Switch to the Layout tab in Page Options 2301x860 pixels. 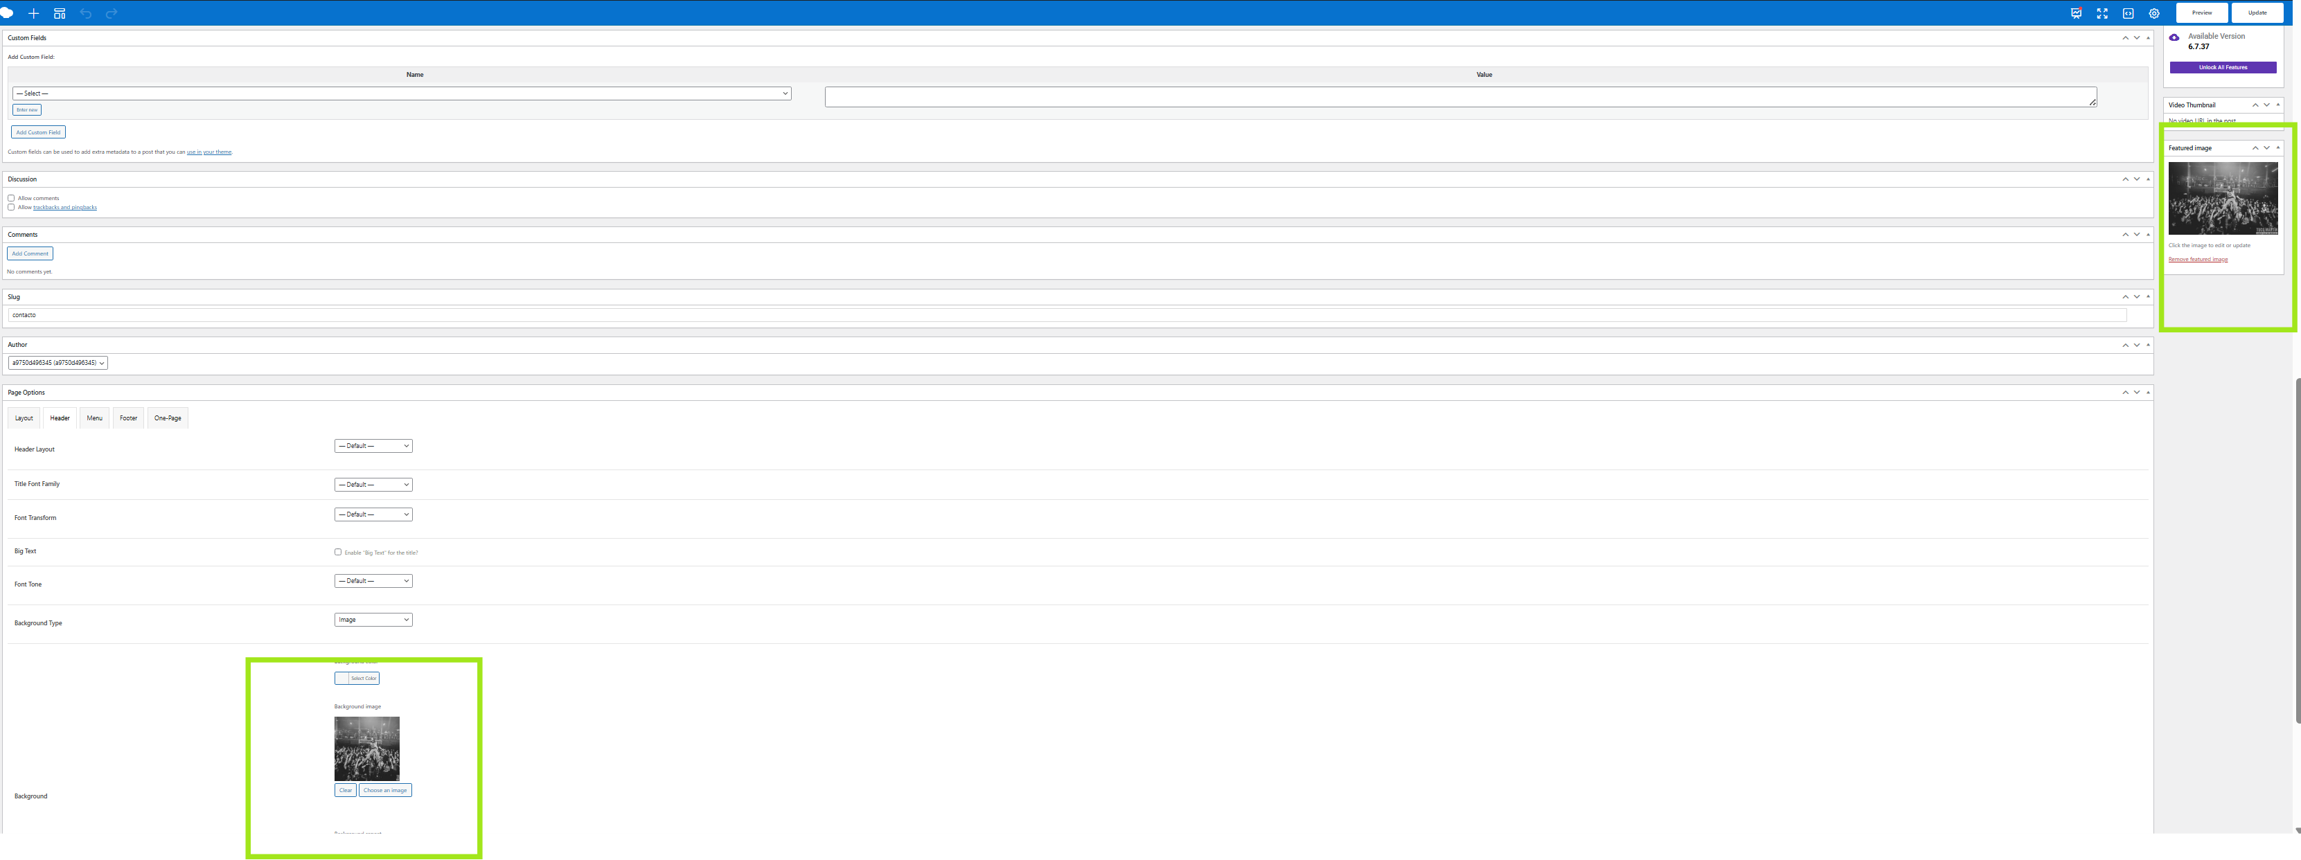[24, 418]
